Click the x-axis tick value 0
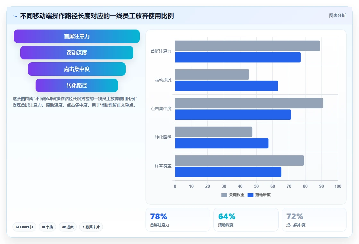 pyautogui.click(x=175, y=187)
